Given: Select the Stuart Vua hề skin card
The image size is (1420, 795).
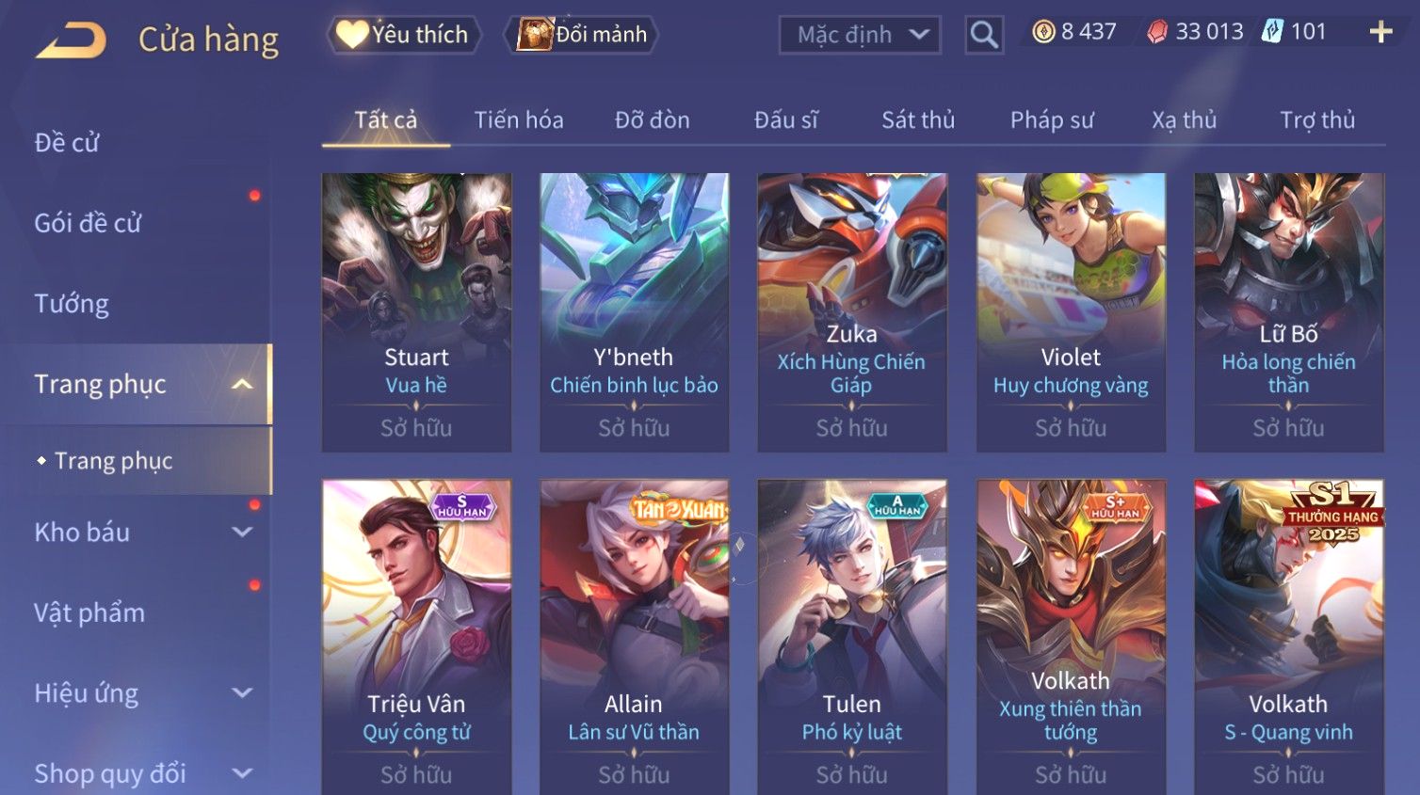Looking at the screenshot, I should (416, 312).
